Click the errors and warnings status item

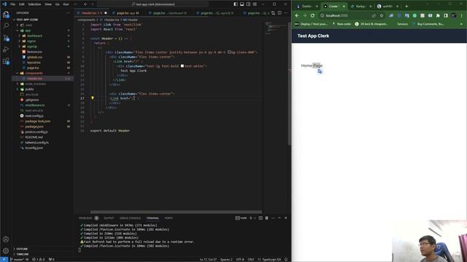pyautogui.click(x=39, y=259)
